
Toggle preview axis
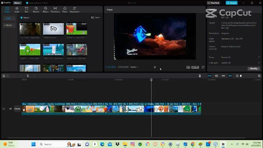230,76
